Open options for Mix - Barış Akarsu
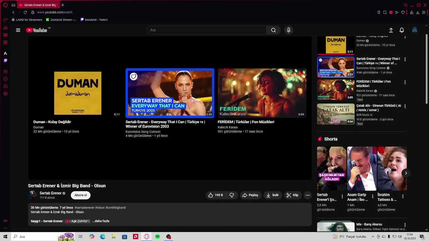Viewport: 429px width, 241px height. [x=405, y=225]
